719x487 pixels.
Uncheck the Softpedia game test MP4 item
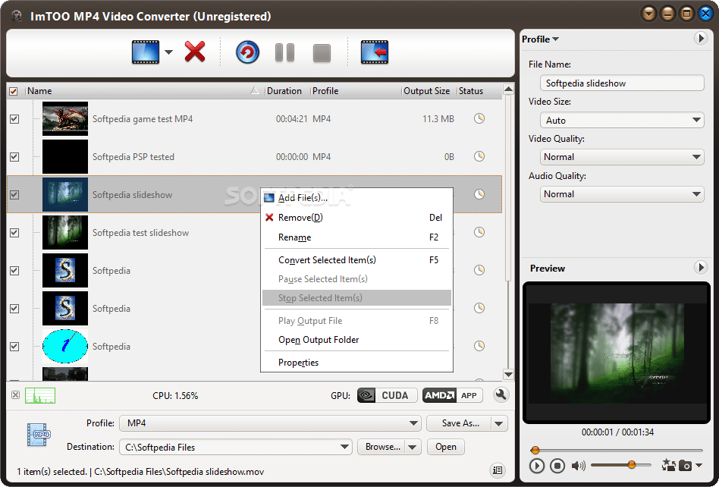tap(14, 119)
